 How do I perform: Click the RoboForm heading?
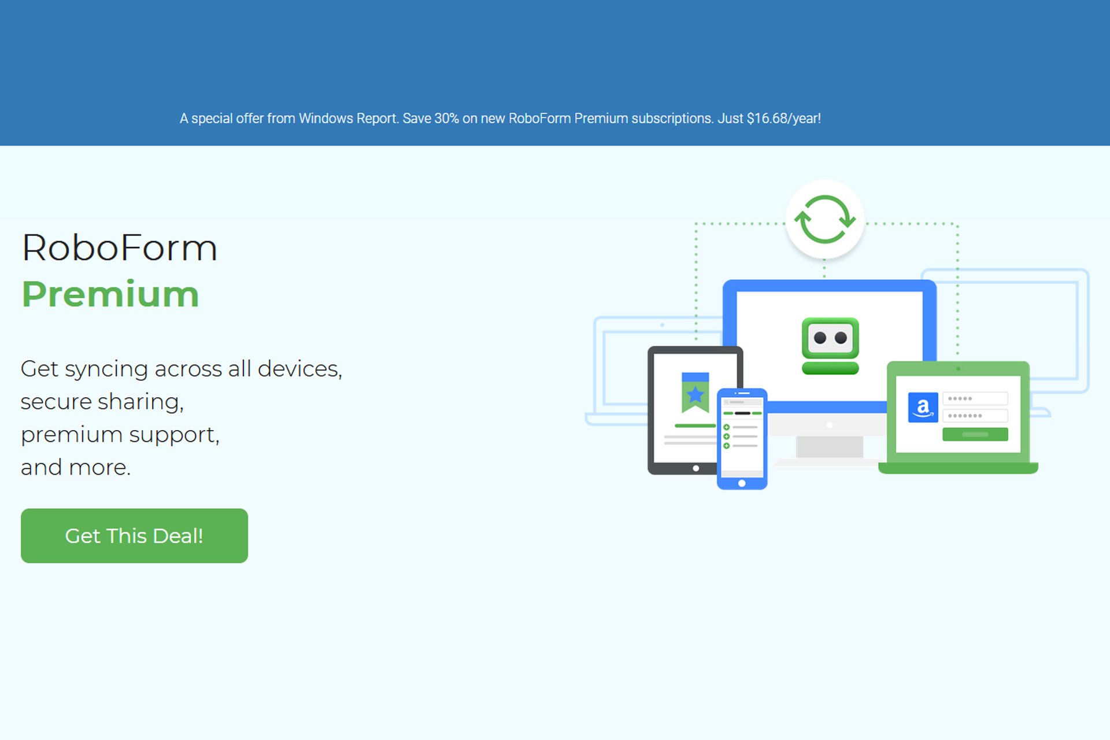tap(120, 247)
